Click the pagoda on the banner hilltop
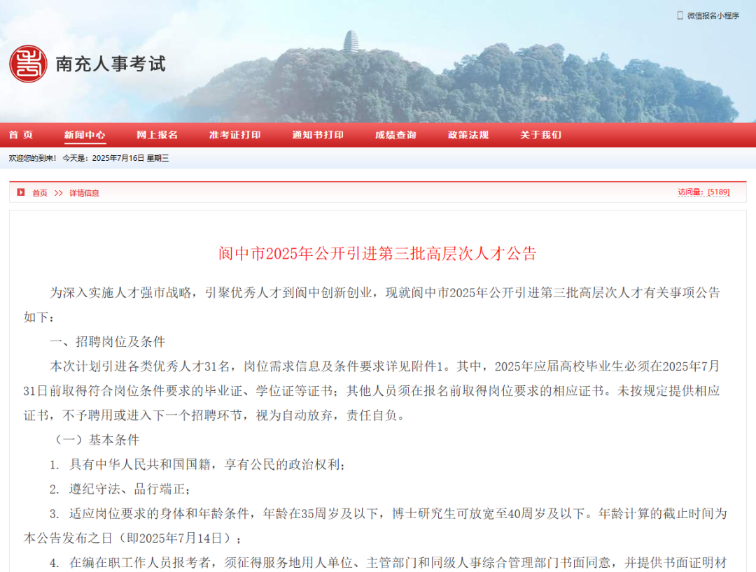The height and width of the screenshot is (572, 756). [350, 42]
